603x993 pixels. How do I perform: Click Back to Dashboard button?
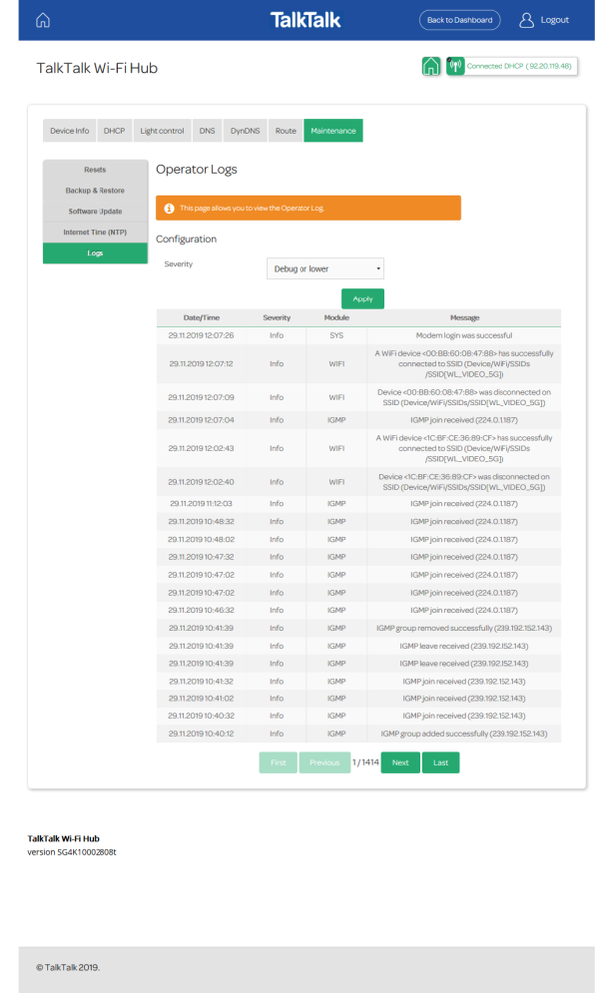[x=460, y=20]
